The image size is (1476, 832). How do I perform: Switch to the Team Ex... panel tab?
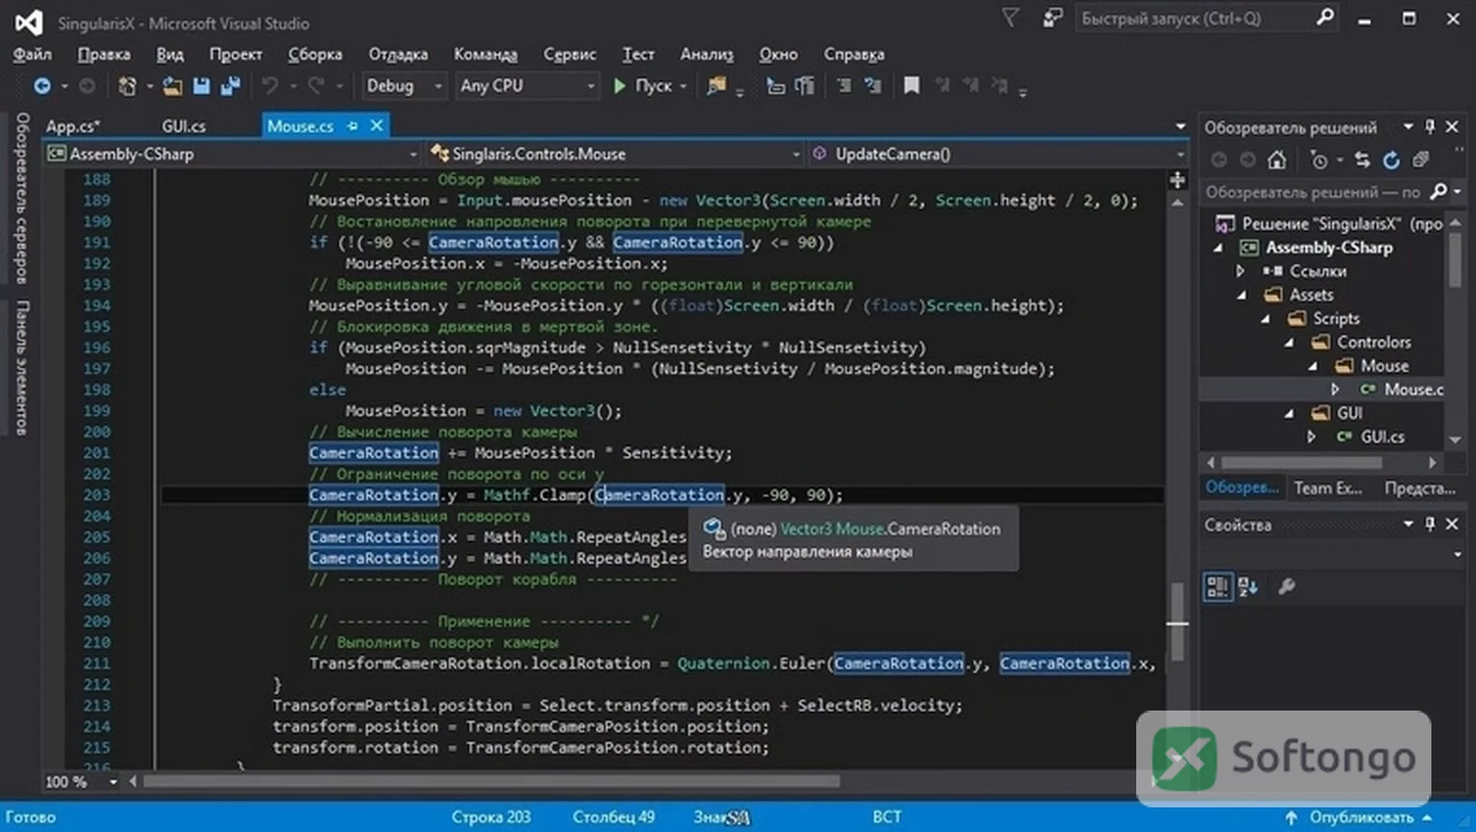[1328, 489]
